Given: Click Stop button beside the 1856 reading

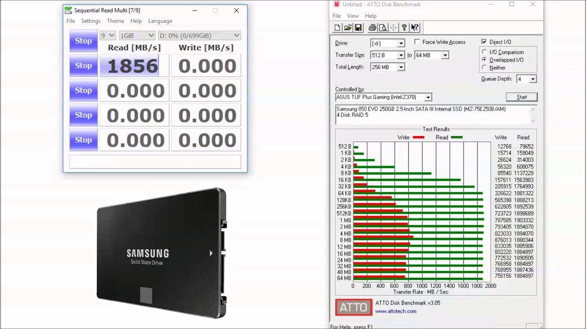Looking at the screenshot, I should click(x=83, y=65).
